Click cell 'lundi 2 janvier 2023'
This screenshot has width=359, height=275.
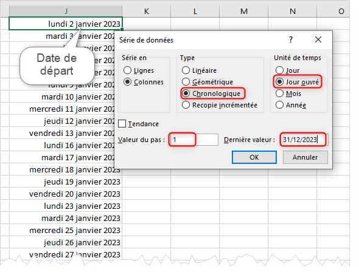click(x=66, y=24)
